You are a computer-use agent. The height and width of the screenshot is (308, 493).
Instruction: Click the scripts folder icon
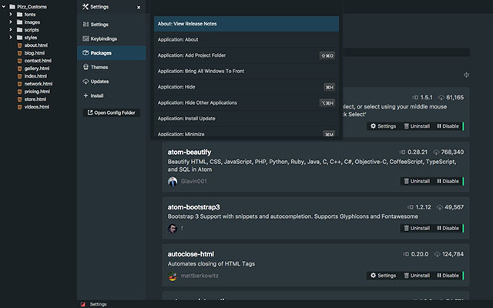(x=19, y=29)
